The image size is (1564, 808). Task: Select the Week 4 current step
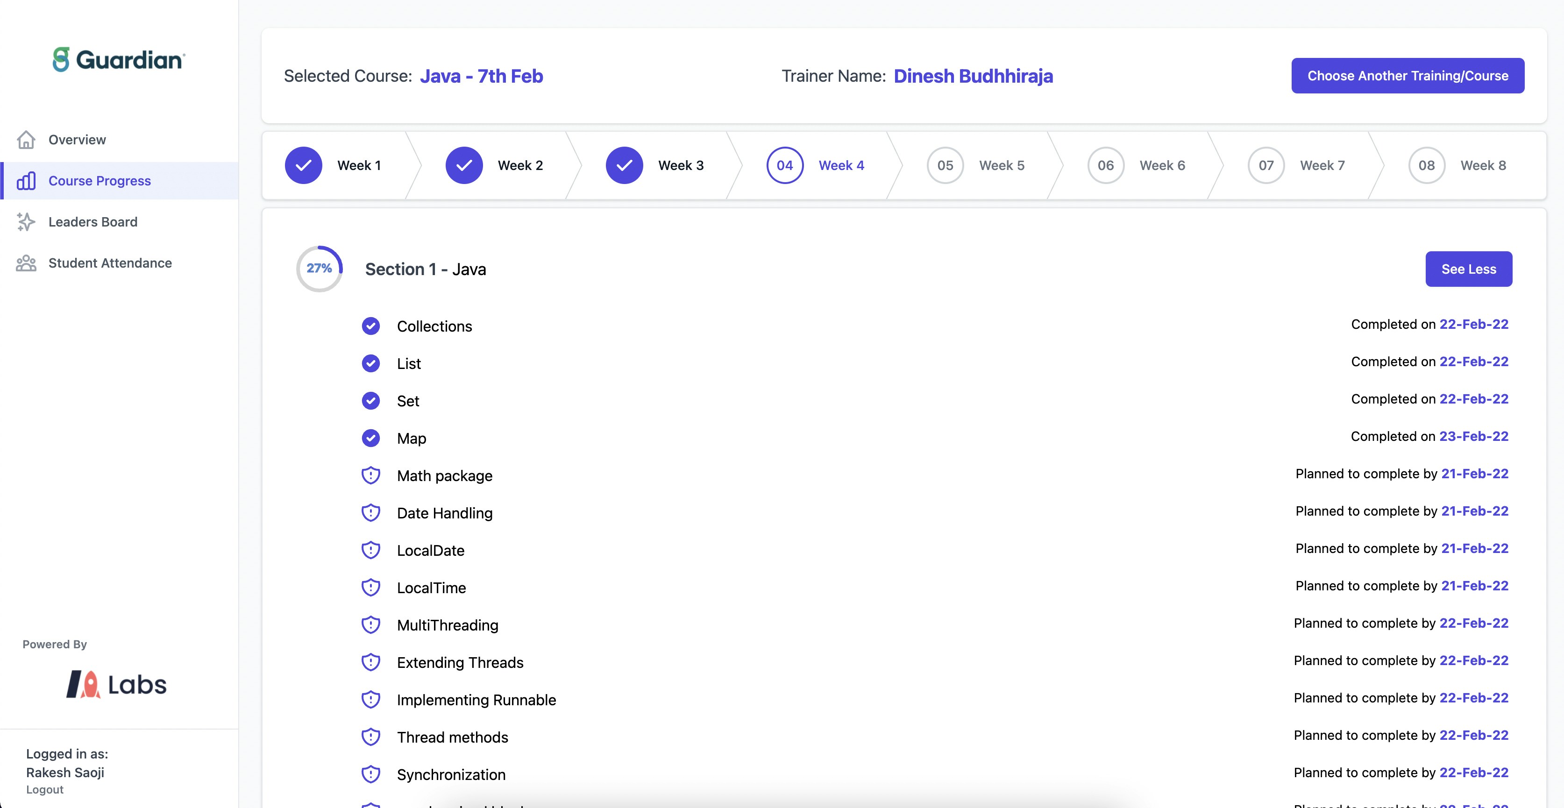[784, 164]
